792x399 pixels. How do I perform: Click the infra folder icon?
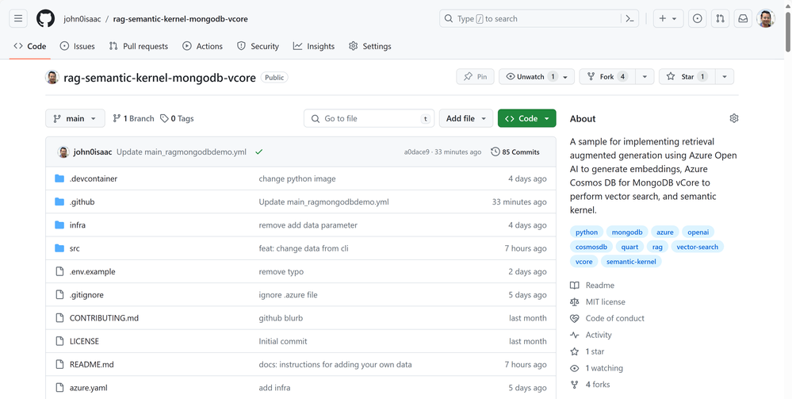[x=59, y=225]
